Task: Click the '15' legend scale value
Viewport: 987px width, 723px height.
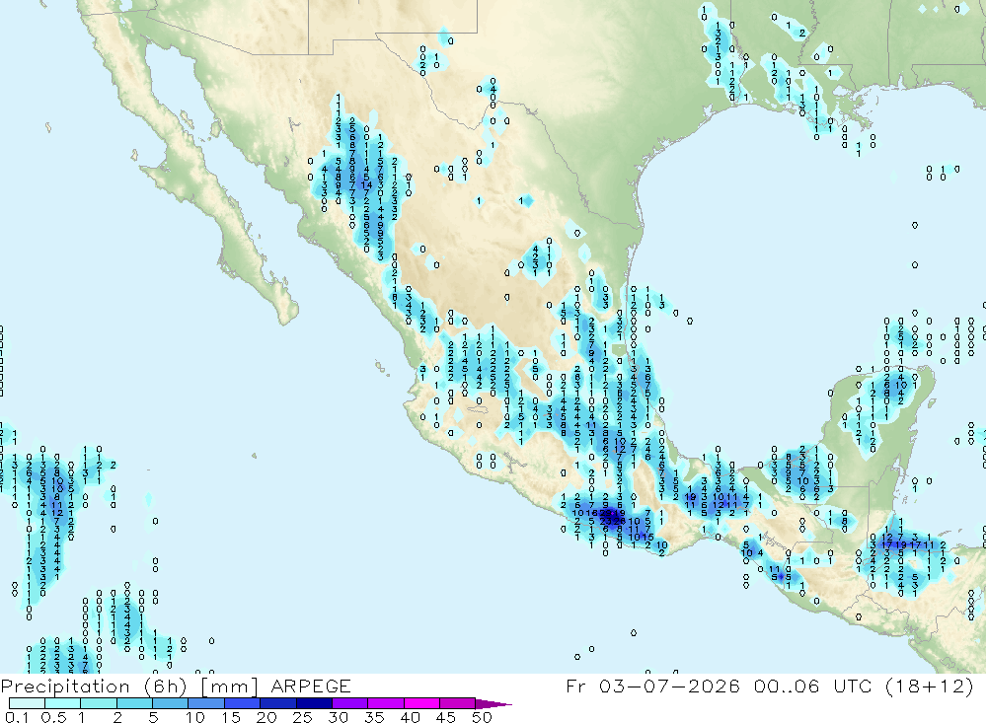Action: (x=231, y=717)
